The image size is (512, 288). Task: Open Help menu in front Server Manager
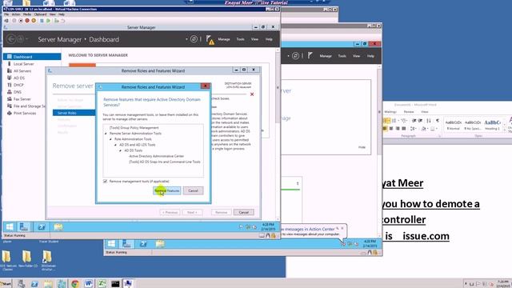pyautogui.click(x=269, y=39)
